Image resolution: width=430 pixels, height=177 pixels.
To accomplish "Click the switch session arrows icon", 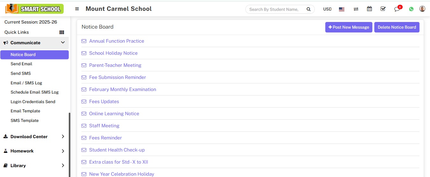I will 356,9.
